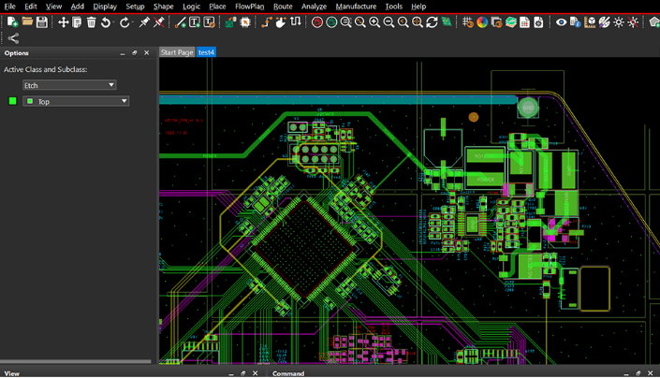Open the FlowPlan menu

pos(250,7)
